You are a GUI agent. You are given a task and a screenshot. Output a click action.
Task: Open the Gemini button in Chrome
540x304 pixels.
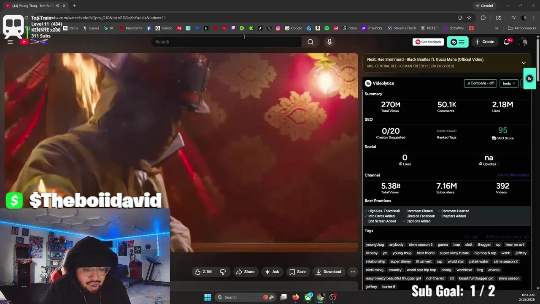coord(484,5)
